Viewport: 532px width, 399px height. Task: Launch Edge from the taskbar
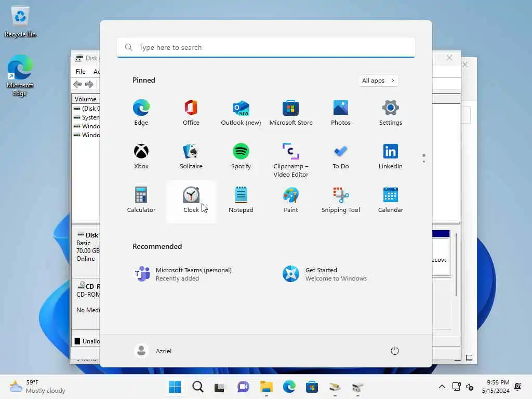[289, 387]
